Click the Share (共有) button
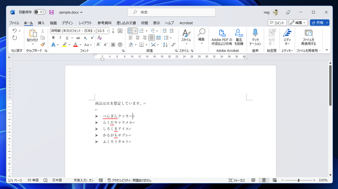 click(318, 23)
